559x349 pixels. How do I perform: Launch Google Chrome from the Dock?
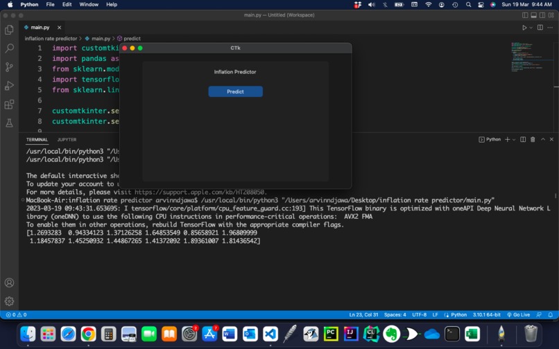88,334
